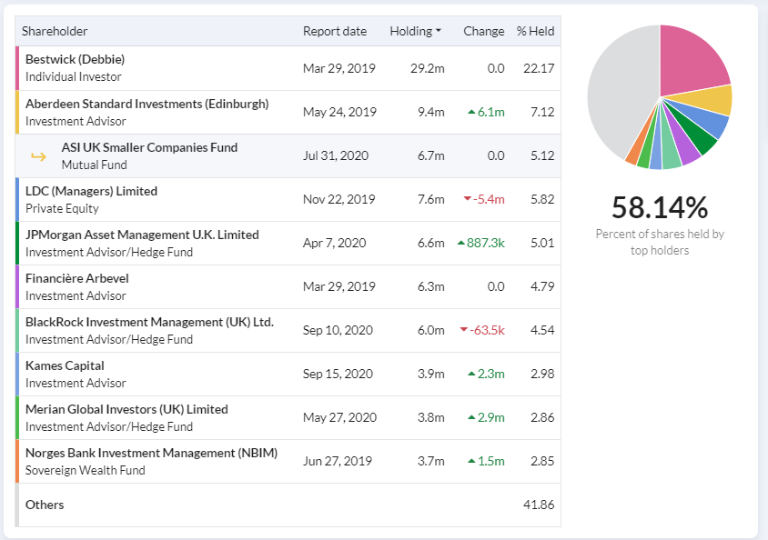Open BlackRock Investment Management (UK) Ltd.

149,322
